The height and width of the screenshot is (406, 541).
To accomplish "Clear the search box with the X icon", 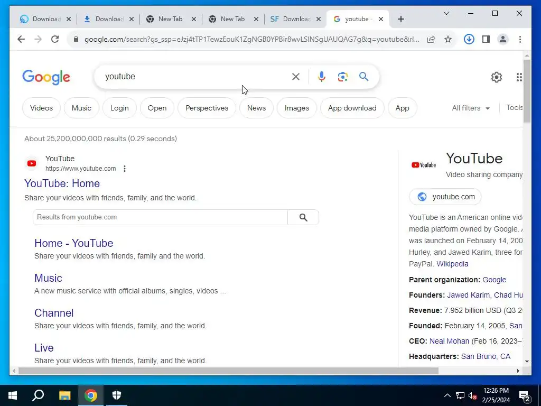I will 296,77.
